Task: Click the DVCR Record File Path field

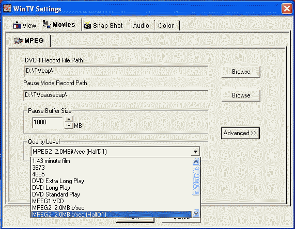Action: tap(116, 71)
